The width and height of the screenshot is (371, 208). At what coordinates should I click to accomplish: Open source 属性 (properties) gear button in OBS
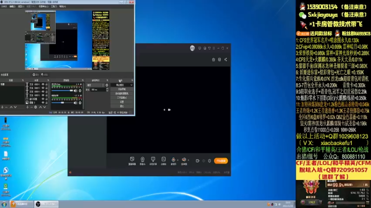36,75
